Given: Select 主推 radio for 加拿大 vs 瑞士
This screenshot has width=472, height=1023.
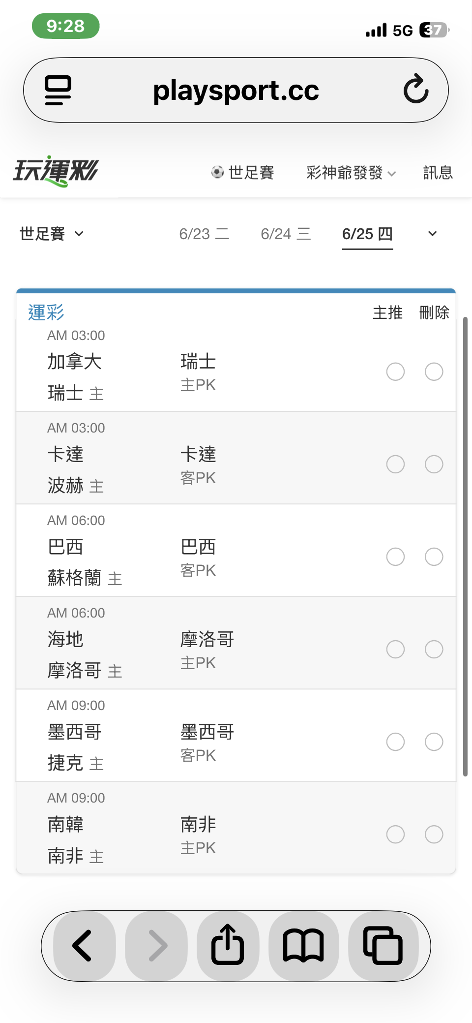Looking at the screenshot, I should pos(395,372).
